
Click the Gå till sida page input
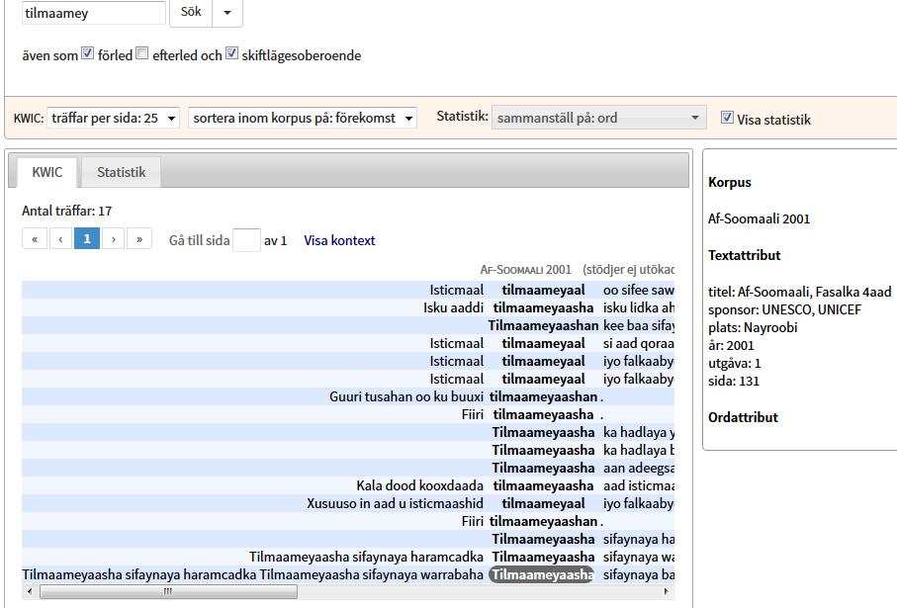coord(246,240)
